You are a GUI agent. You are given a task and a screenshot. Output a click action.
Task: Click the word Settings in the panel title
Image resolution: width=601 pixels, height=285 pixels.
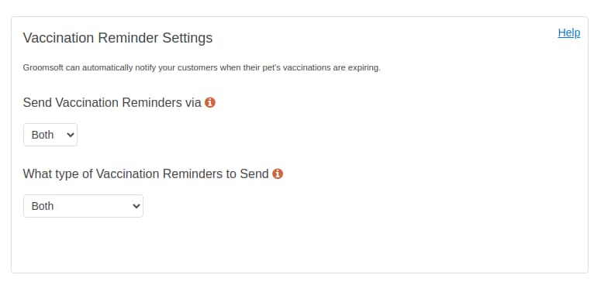click(x=188, y=38)
